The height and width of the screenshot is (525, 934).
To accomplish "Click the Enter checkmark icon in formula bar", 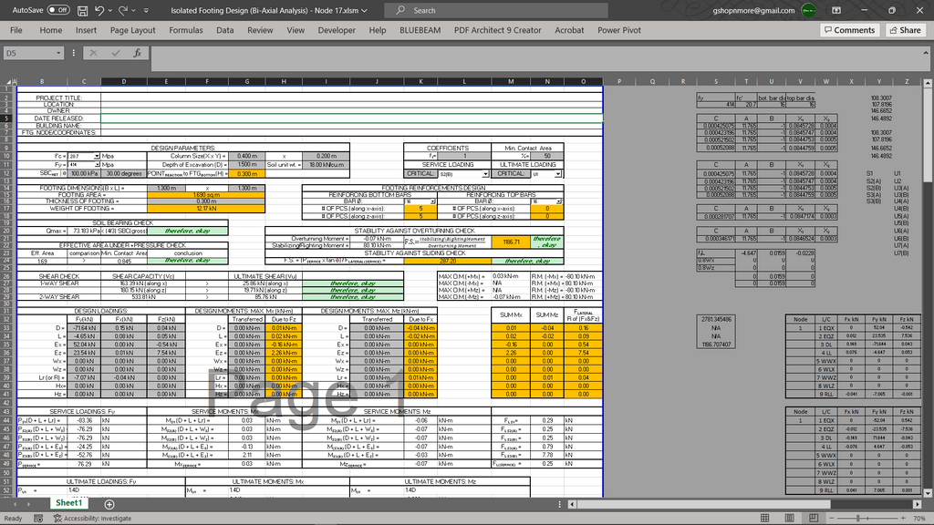I will [116, 53].
